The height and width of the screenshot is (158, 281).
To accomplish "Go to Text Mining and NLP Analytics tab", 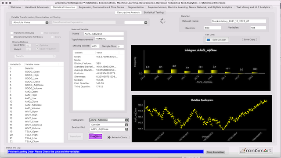I will (x=253, y=7).
